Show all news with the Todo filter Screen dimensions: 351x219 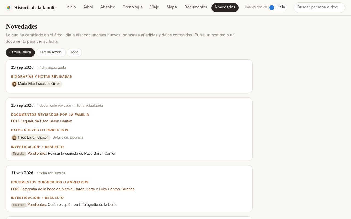click(x=74, y=52)
